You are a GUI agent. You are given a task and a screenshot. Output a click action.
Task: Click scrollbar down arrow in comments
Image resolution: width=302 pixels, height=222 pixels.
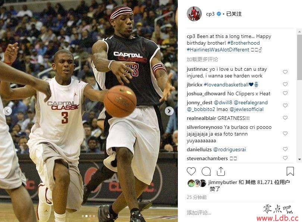299,159
